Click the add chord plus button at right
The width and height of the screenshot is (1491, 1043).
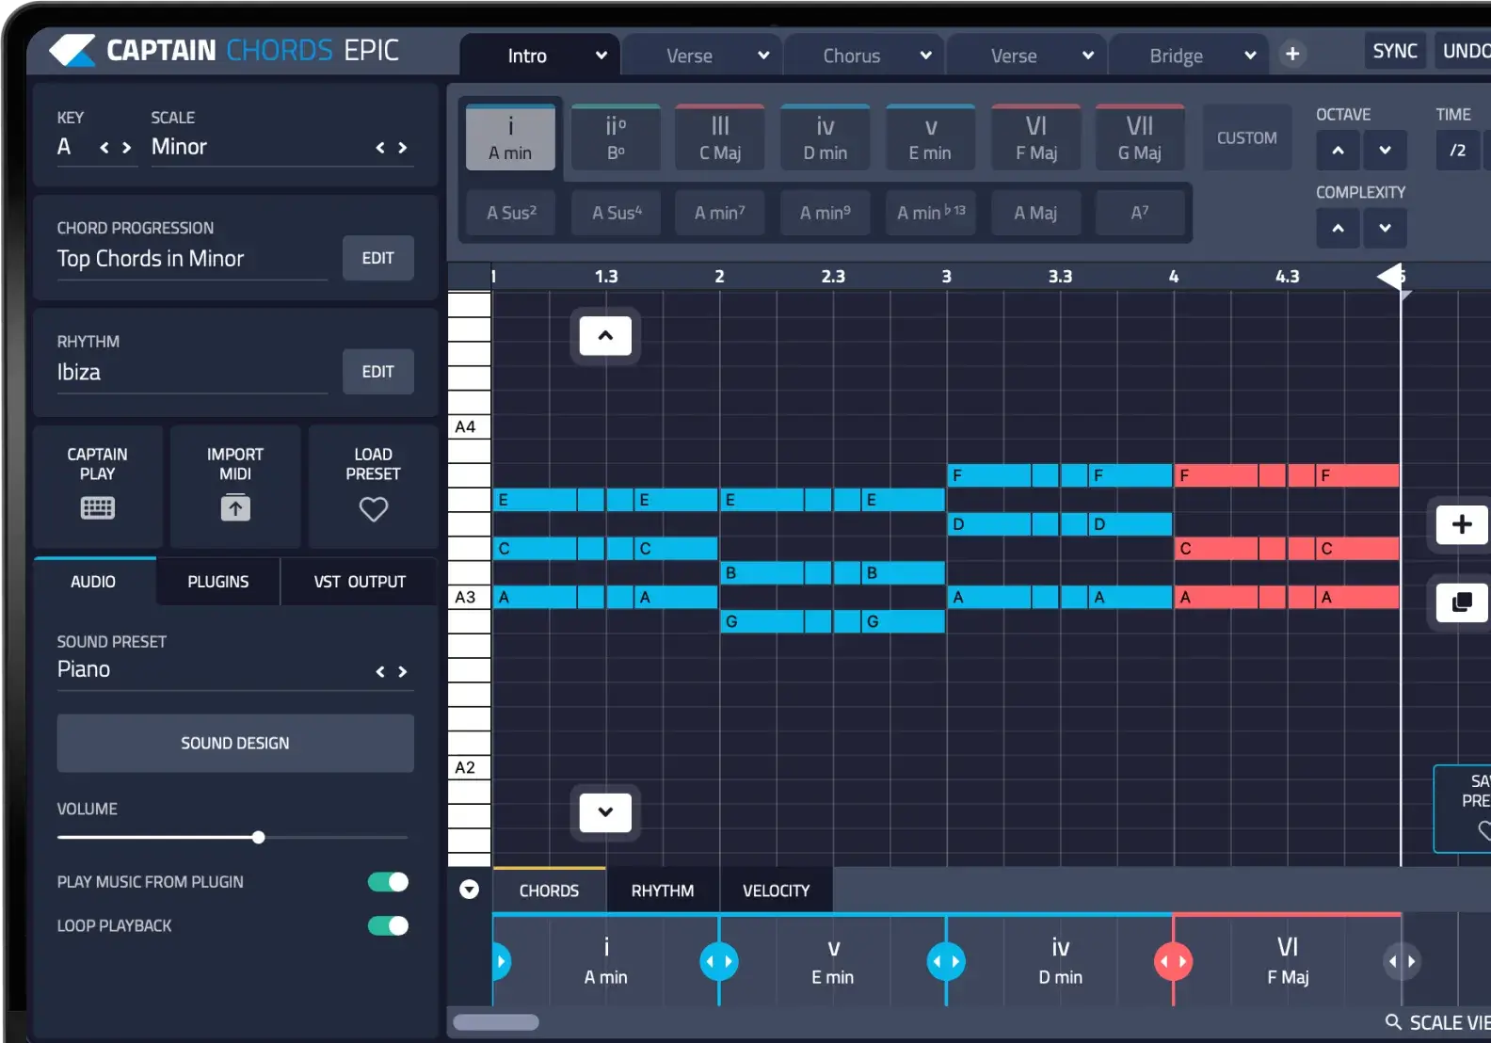pyautogui.click(x=1461, y=524)
